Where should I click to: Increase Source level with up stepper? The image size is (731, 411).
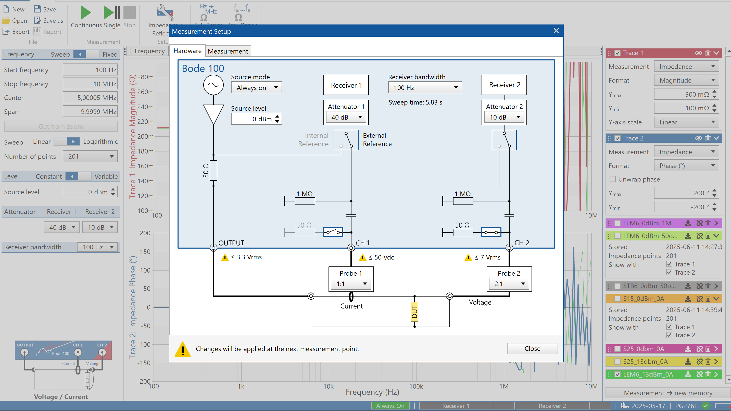pos(277,116)
